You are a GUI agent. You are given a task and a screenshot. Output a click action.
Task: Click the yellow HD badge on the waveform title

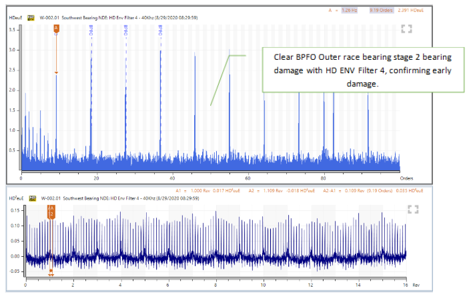pyautogui.click(x=31, y=198)
